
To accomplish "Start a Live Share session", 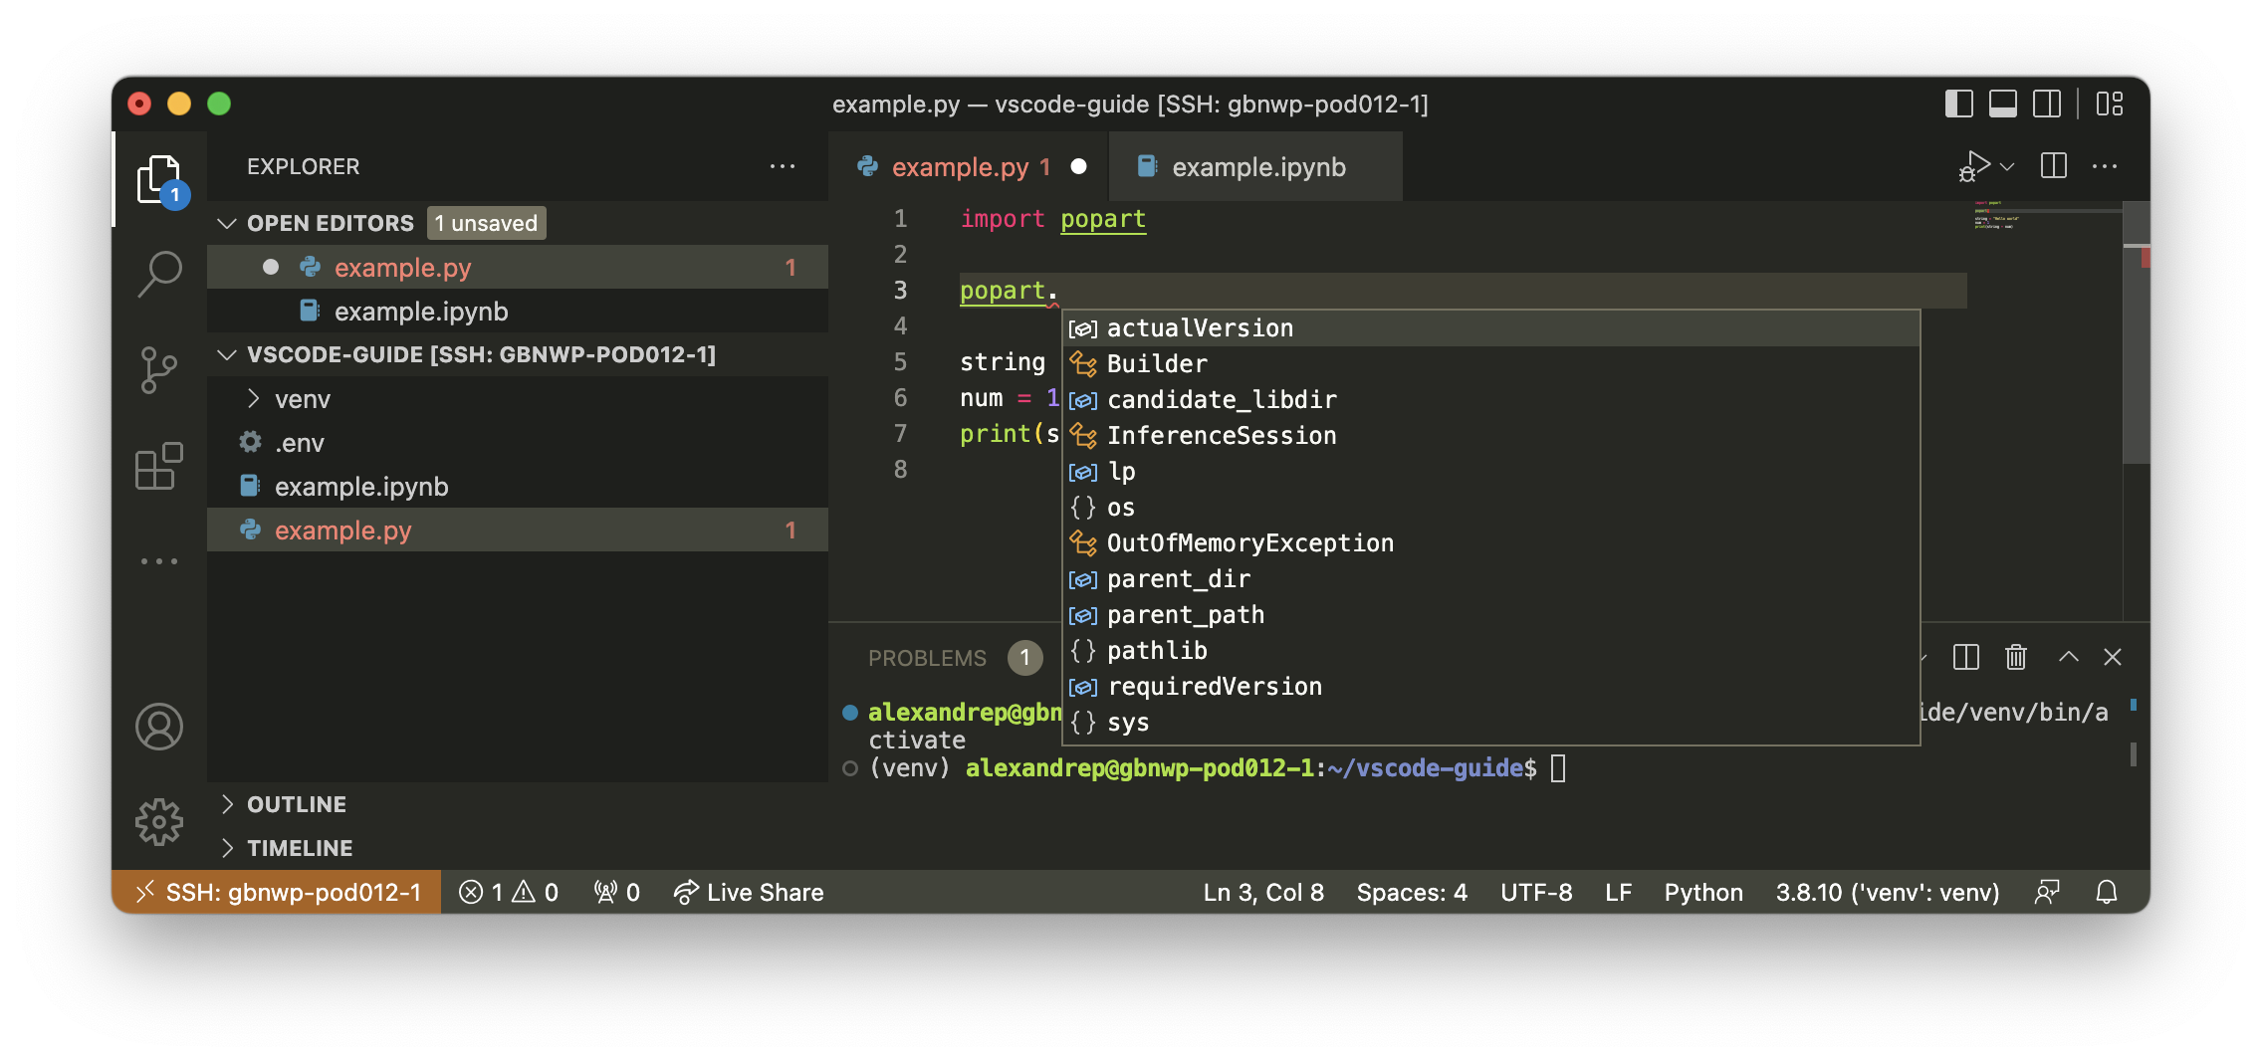I will click(749, 892).
